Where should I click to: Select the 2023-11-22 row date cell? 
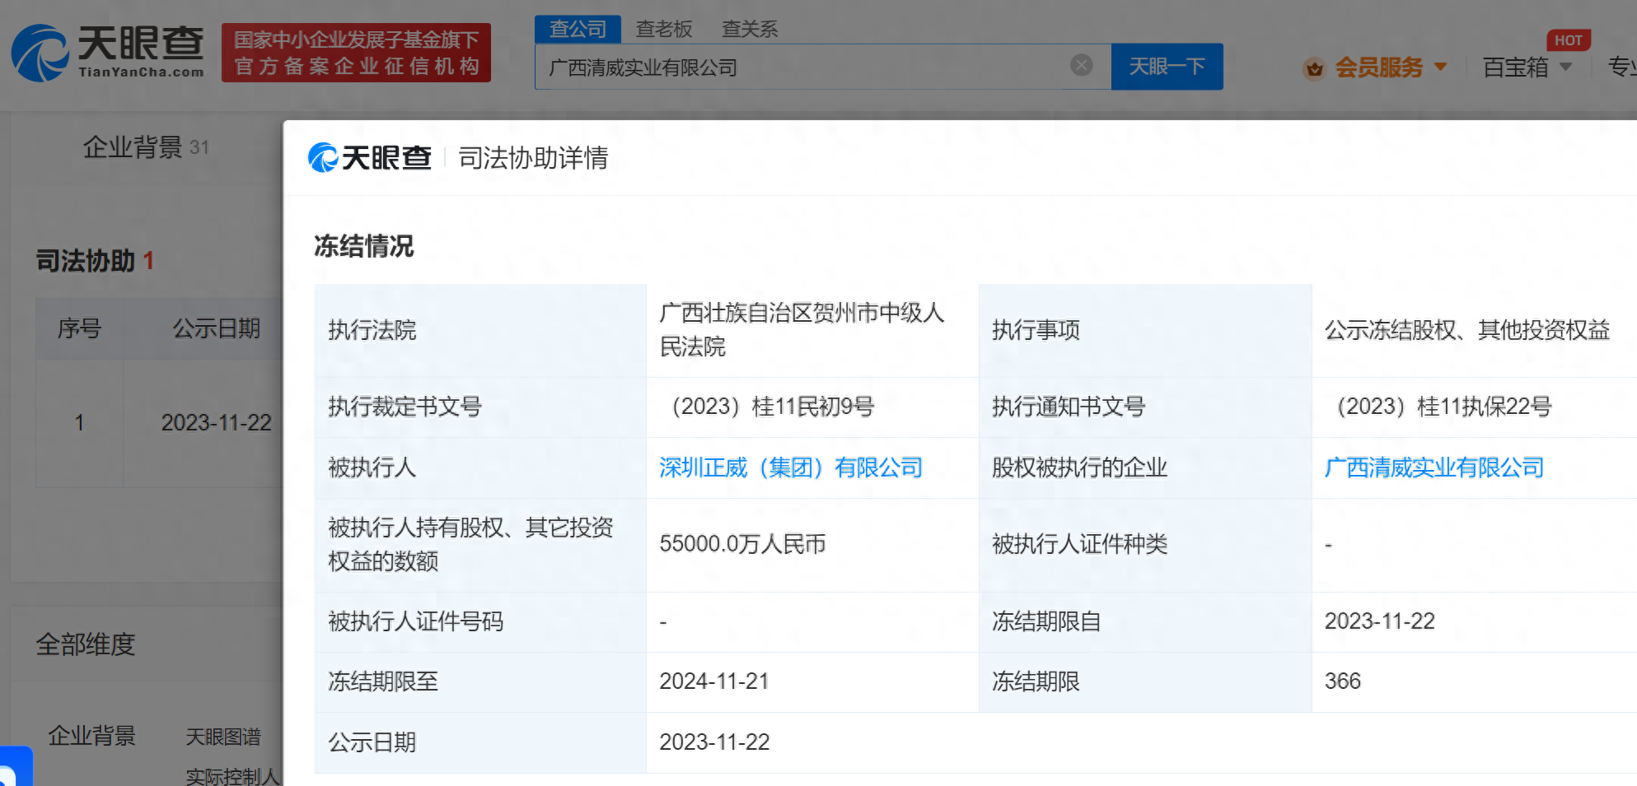(216, 423)
